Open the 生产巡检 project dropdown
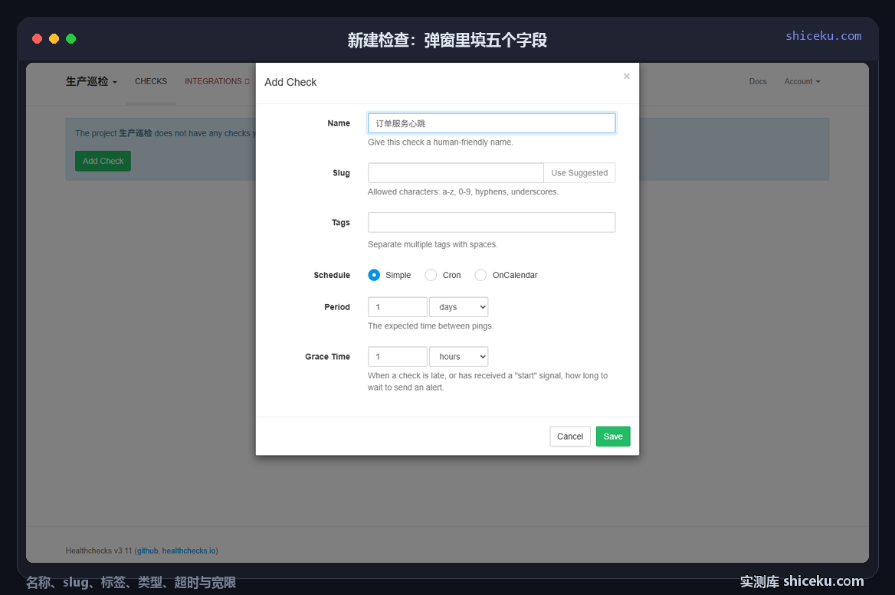 [91, 82]
